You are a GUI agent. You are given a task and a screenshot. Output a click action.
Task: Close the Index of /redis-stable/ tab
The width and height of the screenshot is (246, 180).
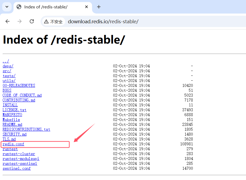tap(87, 7)
